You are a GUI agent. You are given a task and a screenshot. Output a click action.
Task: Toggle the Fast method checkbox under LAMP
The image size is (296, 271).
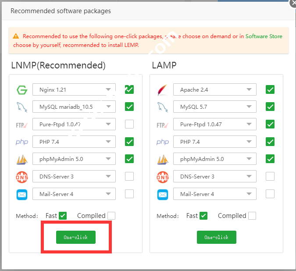click(203, 216)
